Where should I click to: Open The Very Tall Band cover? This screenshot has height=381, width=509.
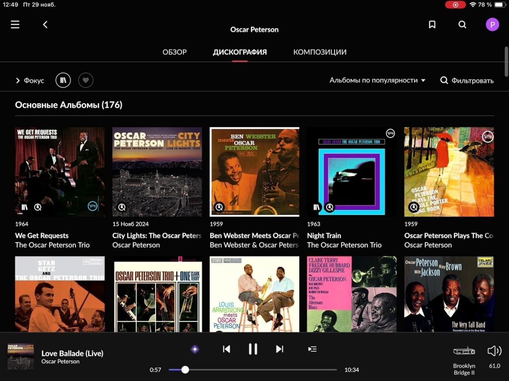coord(449,294)
